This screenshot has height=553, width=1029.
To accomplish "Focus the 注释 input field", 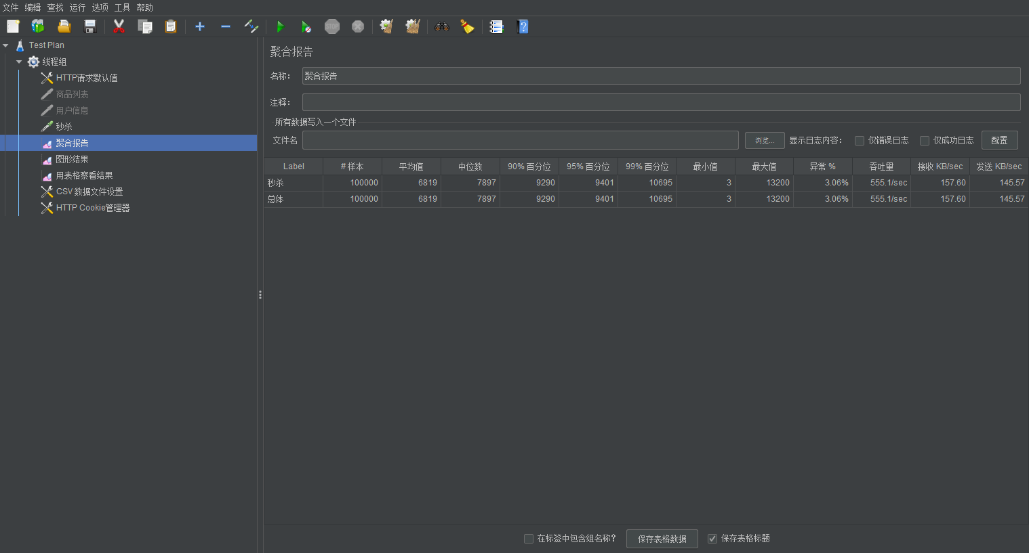I will point(662,102).
